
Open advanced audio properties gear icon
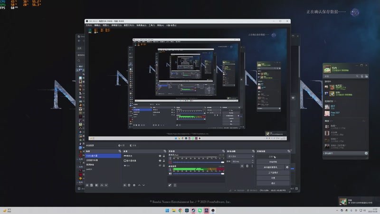pyautogui.click(x=170, y=185)
